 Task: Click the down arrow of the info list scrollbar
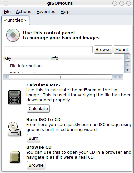coord(128,70)
